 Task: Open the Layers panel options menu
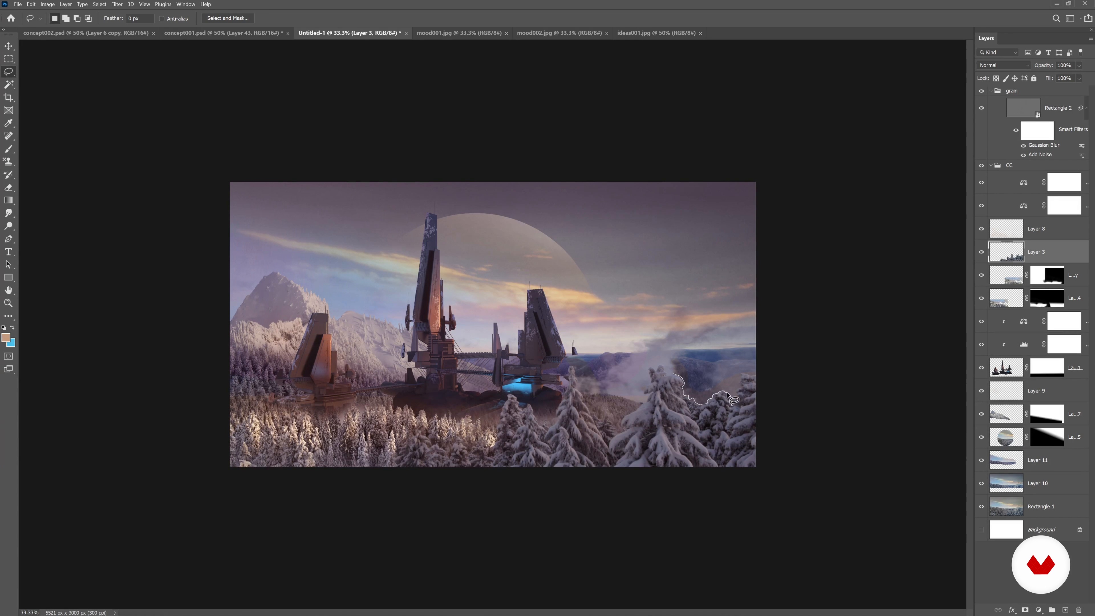(x=1090, y=38)
